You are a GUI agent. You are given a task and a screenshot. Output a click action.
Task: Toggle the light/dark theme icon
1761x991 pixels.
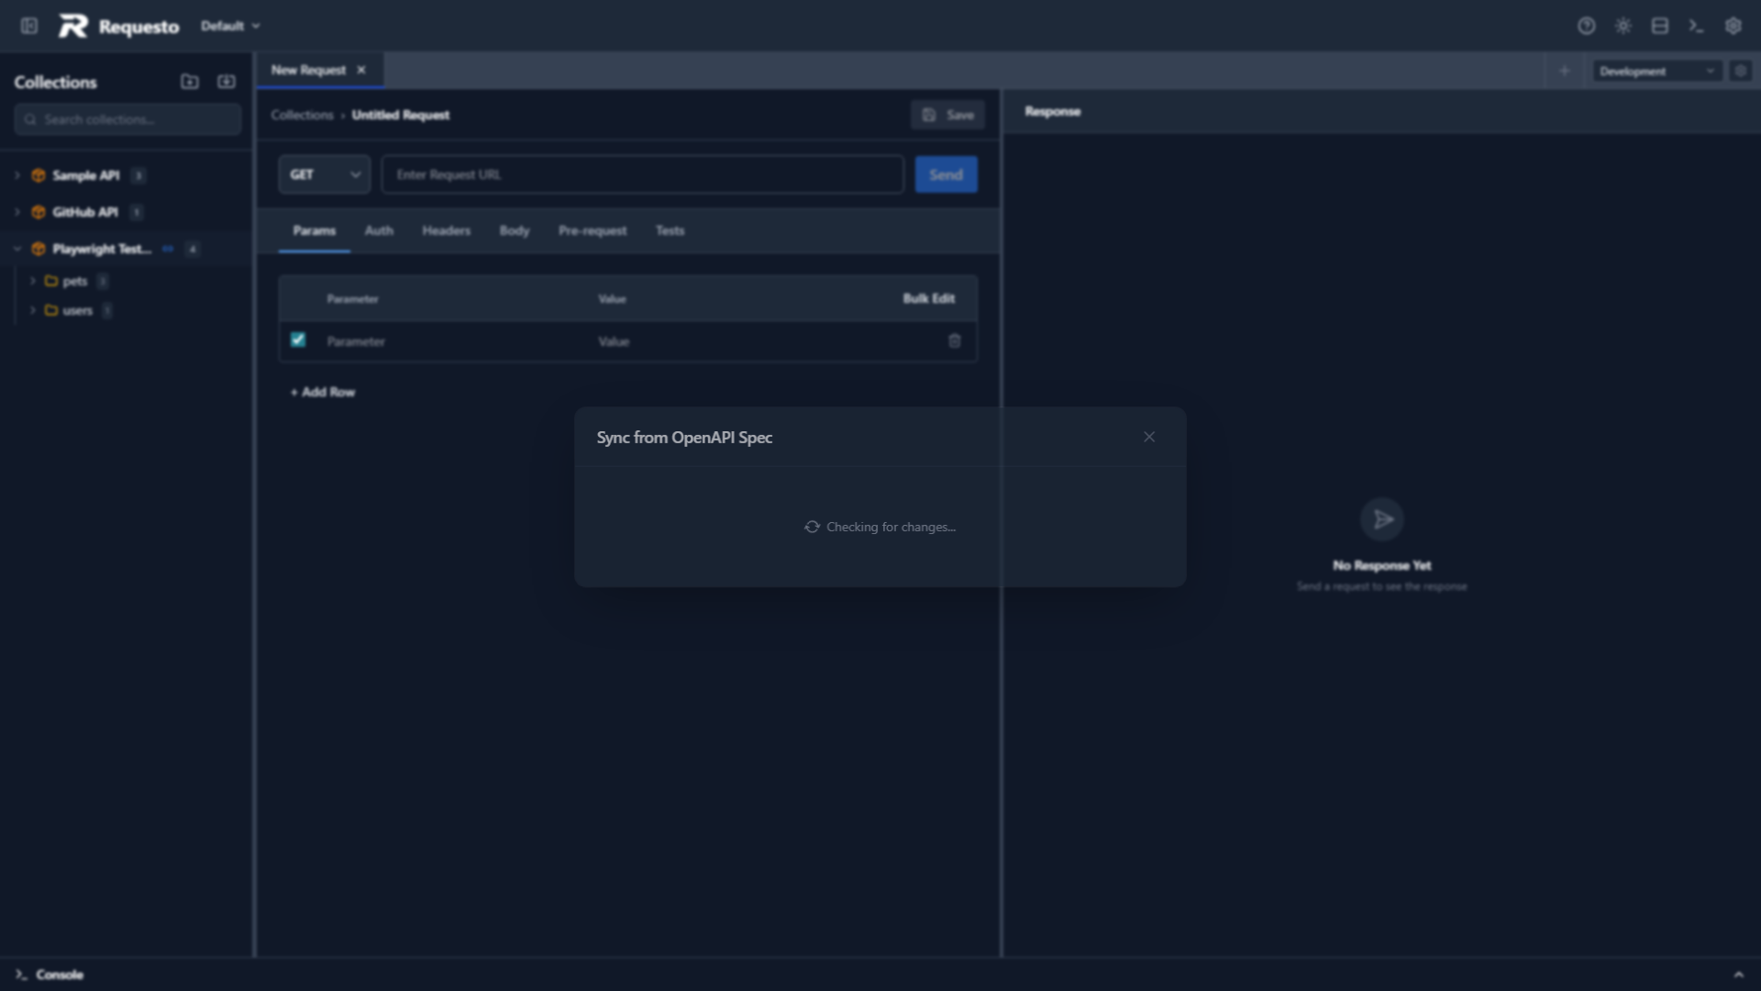pyautogui.click(x=1623, y=26)
